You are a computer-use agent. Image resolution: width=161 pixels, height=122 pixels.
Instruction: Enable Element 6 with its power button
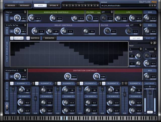coord(126,83)
